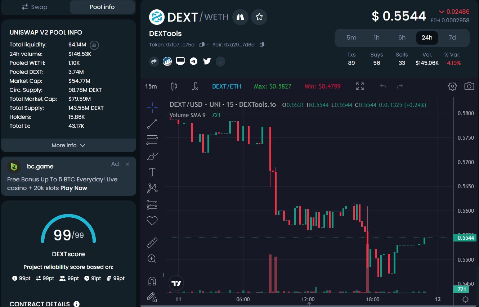The width and height of the screenshot is (479, 307).
Task: Open candlestick chart style selector
Action: [174, 86]
